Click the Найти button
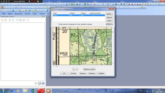The height and width of the screenshot is (93, 165). click(x=109, y=21)
